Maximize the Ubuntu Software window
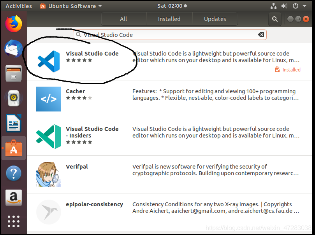The width and height of the screenshot is (315, 235). [x=298, y=19]
